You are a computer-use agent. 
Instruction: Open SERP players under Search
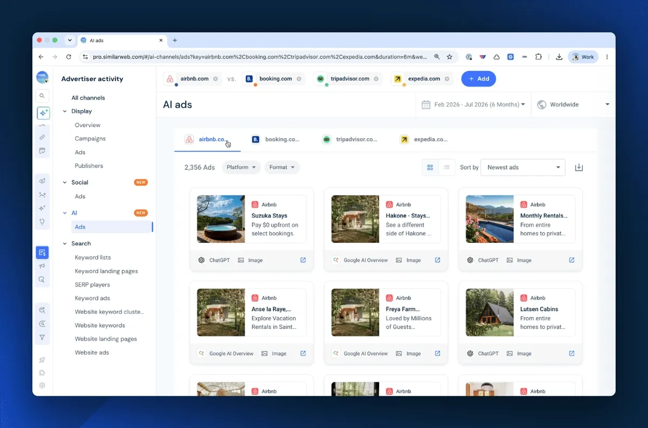(x=92, y=284)
